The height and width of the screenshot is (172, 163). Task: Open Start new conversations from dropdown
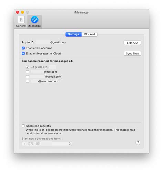click(47, 144)
